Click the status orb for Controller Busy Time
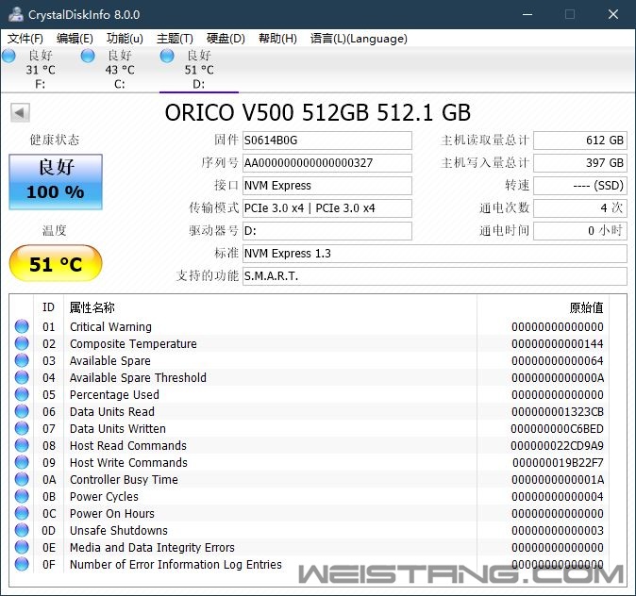The height and width of the screenshot is (596, 636). click(x=22, y=479)
